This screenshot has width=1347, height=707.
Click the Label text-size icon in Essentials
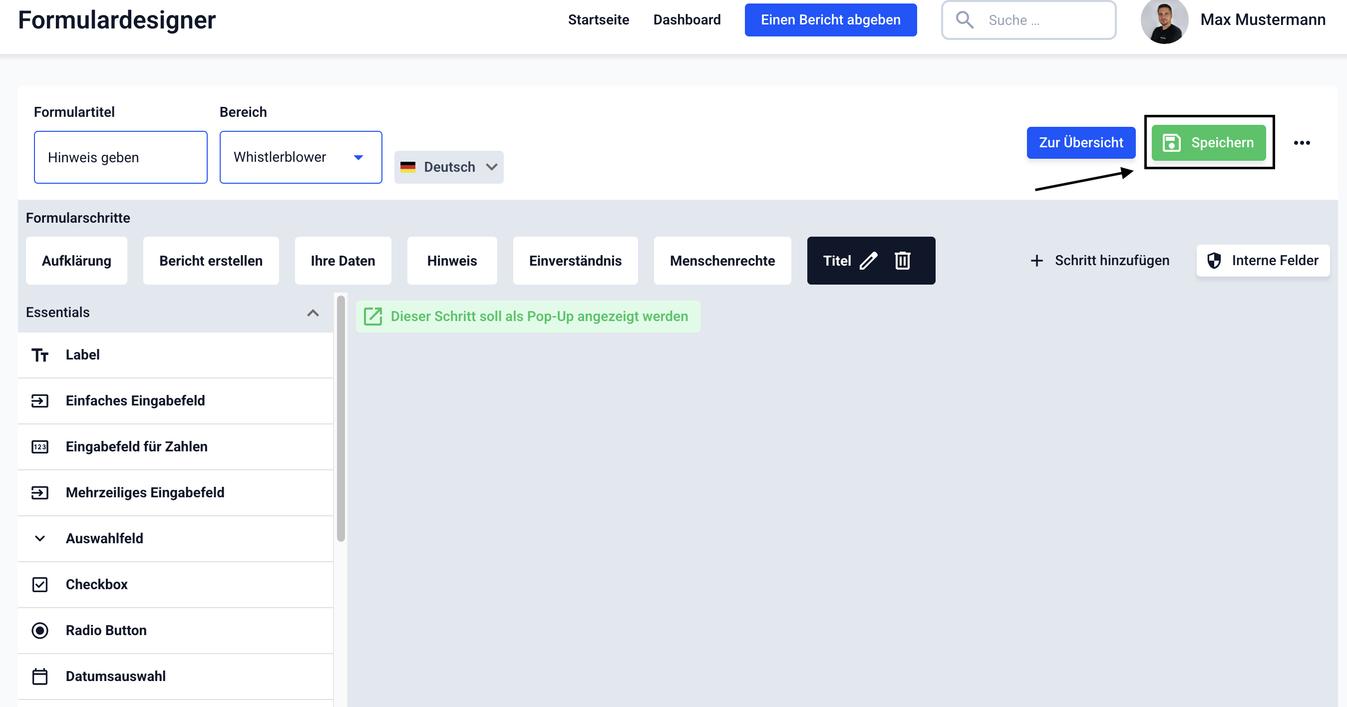click(40, 355)
